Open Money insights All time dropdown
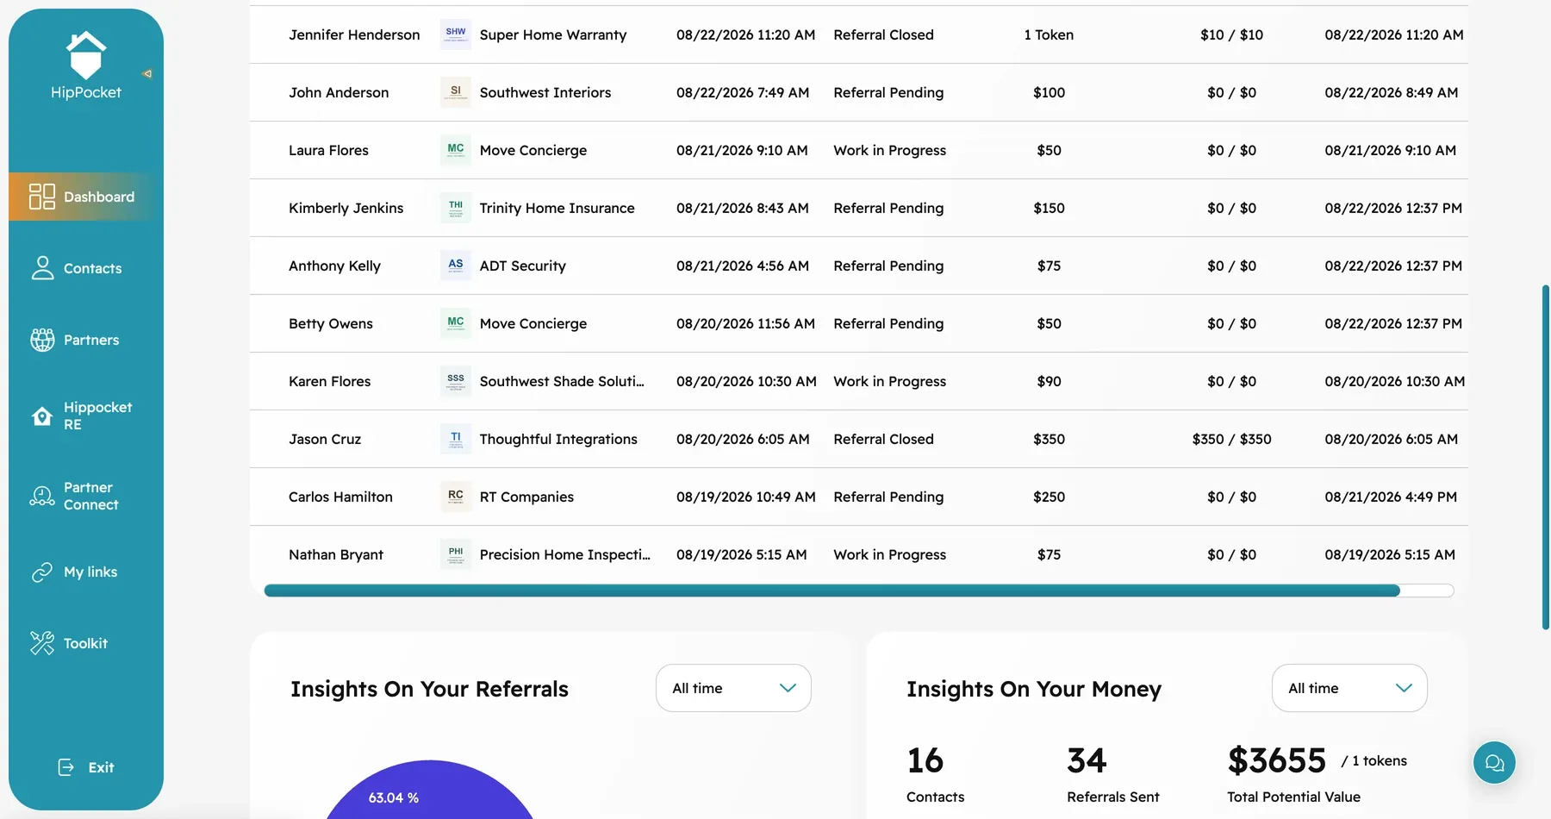 click(x=1349, y=688)
